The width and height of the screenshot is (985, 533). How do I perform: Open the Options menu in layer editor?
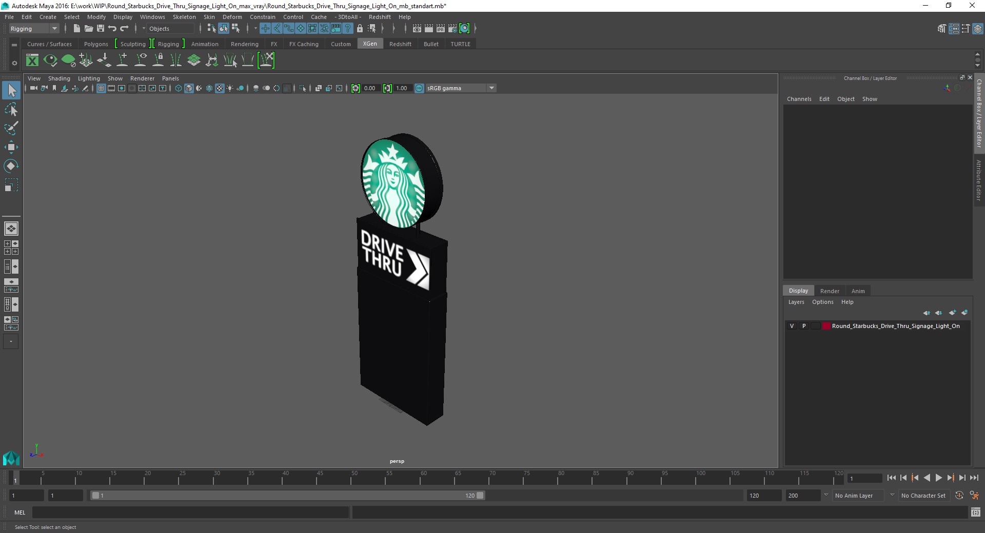click(822, 302)
